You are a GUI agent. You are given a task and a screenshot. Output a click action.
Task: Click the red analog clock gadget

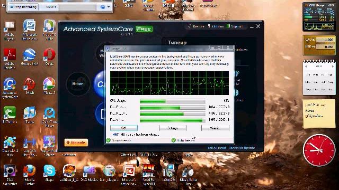point(319,150)
